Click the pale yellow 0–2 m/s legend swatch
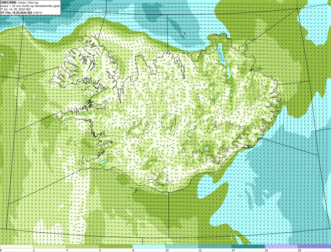 tap(17, 246)
